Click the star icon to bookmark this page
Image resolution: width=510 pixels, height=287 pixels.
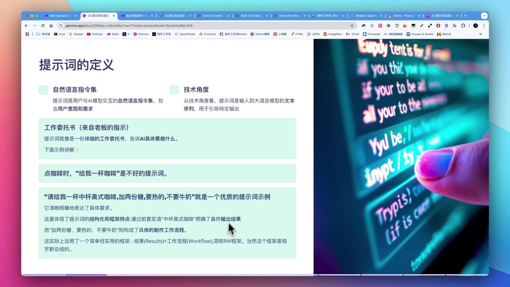(352, 25)
